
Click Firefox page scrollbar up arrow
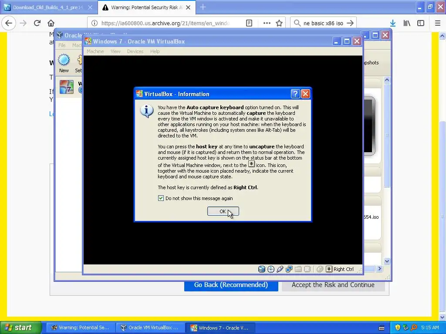pos(443,36)
